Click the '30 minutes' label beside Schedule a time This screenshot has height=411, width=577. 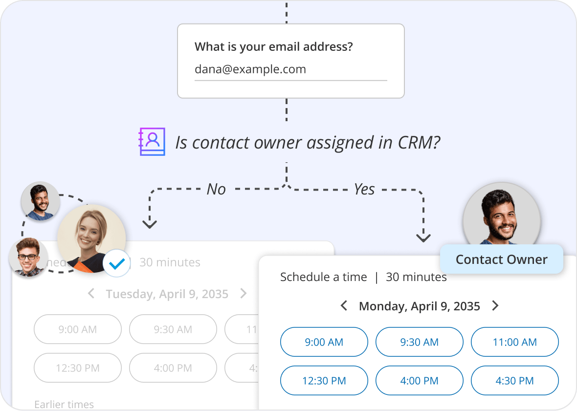[x=416, y=277]
